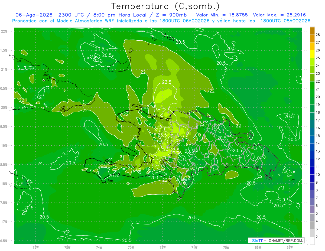Screen dimensions: 325x251
Task: Click the legend number '25'
Action: pyautogui.click(x=318, y=58)
